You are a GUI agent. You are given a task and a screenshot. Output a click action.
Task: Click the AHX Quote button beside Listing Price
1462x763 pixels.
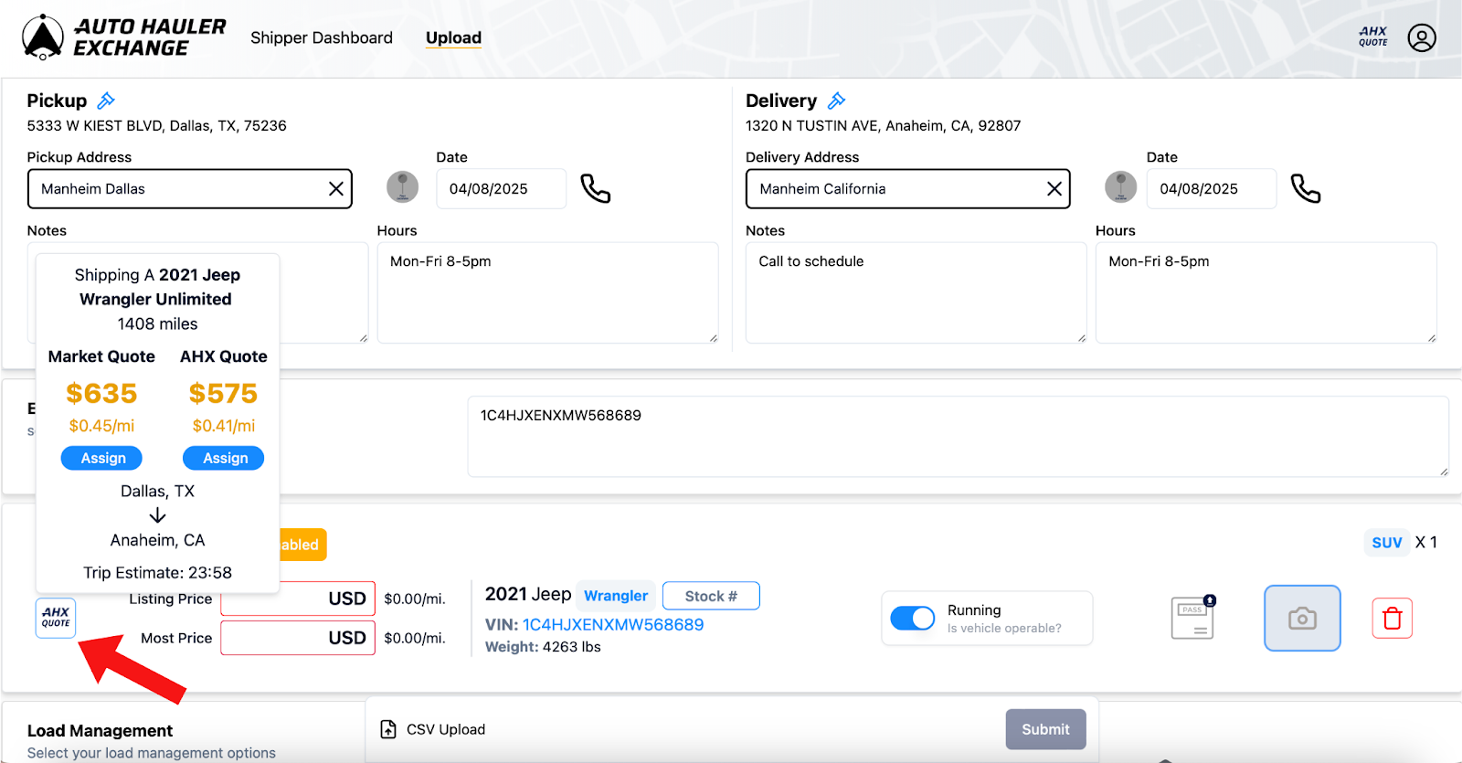point(56,618)
